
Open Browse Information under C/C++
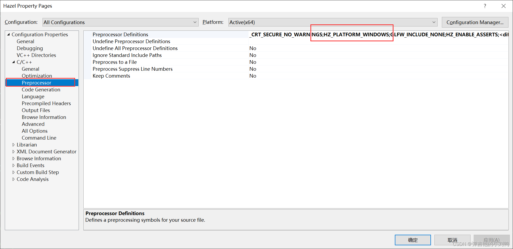pyautogui.click(x=44, y=117)
